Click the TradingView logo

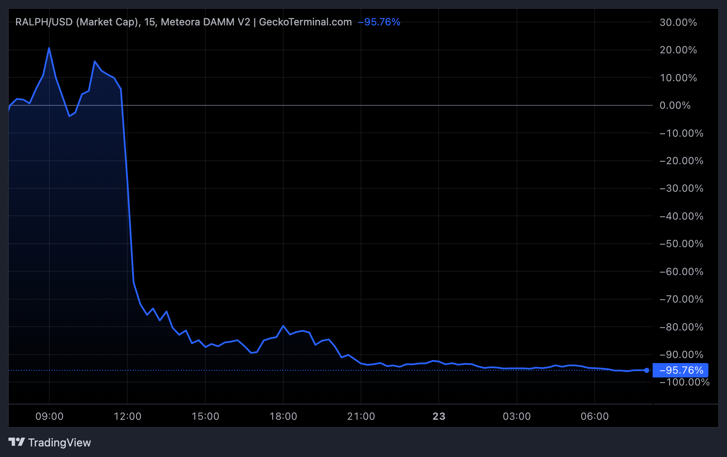click(x=17, y=442)
